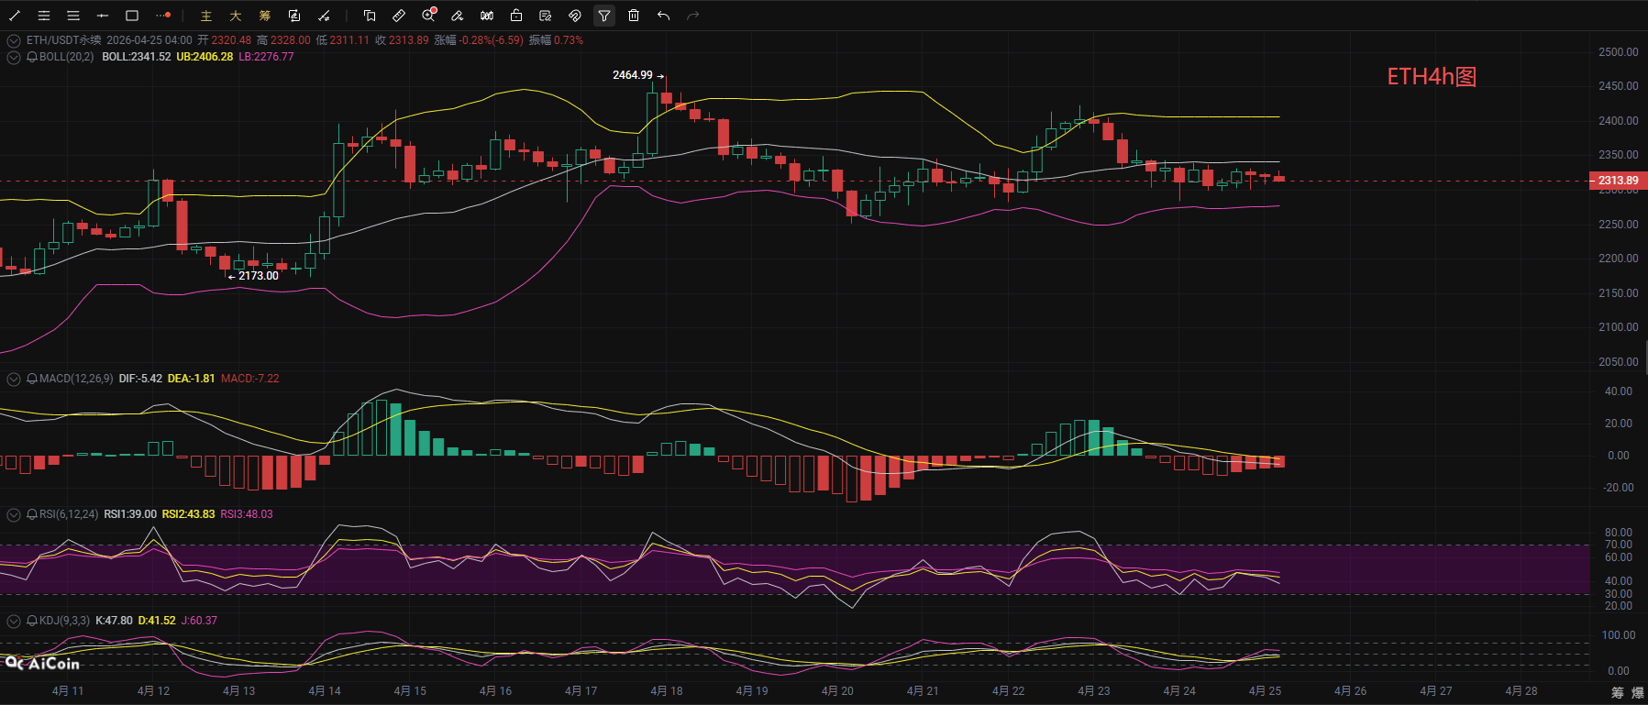This screenshot has width=1648, height=705.
Task: Click the magnifier zoom tool icon
Action: click(x=428, y=16)
